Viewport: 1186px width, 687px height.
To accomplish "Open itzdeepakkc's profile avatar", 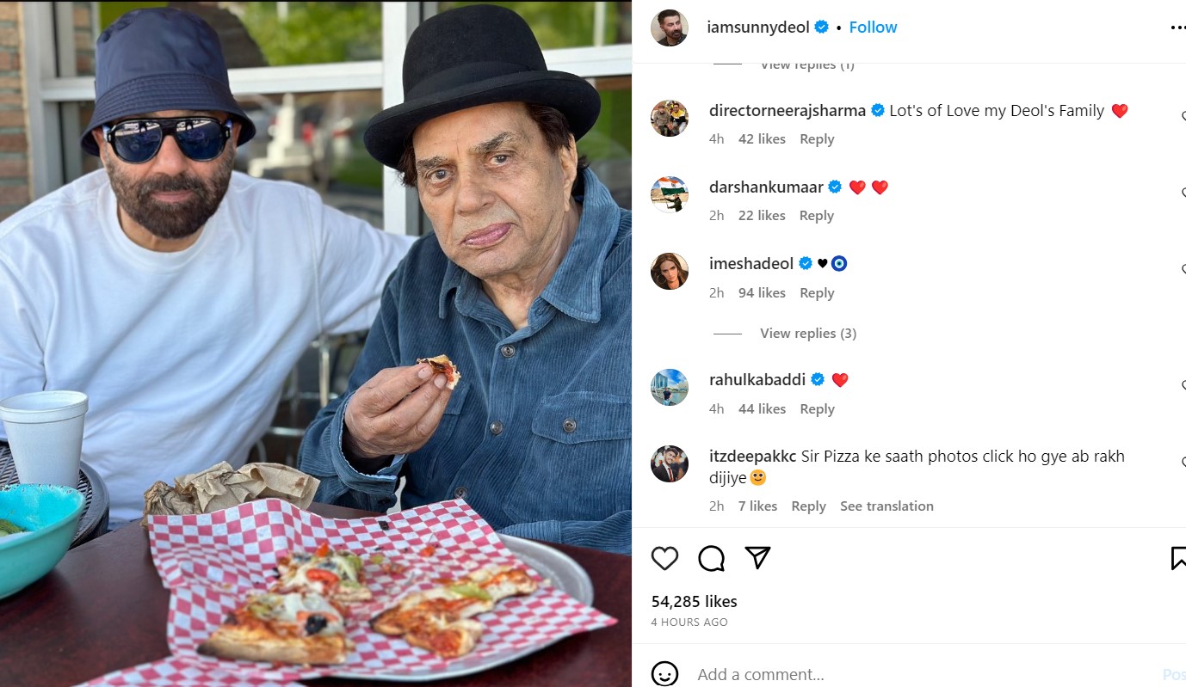I will (x=670, y=464).
